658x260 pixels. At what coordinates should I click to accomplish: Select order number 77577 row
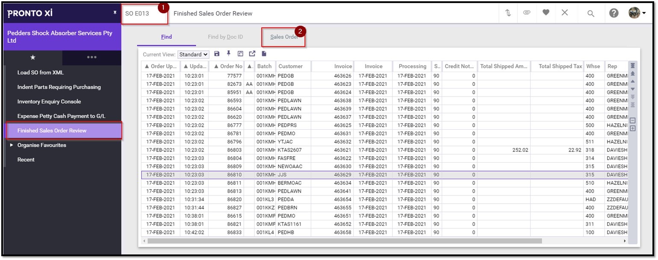(x=384, y=76)
